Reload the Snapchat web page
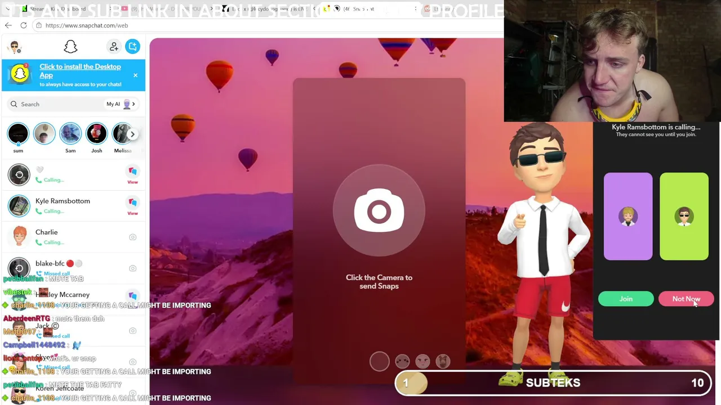Image resolution: width=721 pixels, height=405 pixels. tap(24, 25)
